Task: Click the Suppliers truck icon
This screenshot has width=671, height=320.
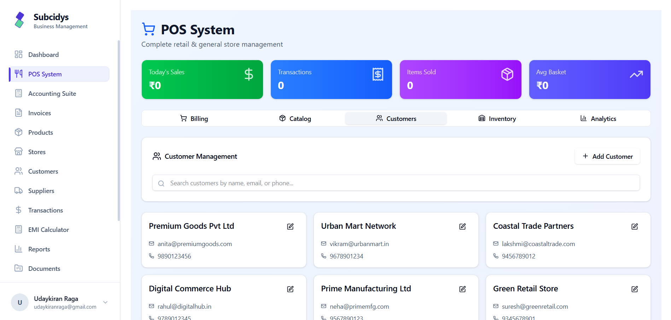Action: pos(19,191)
